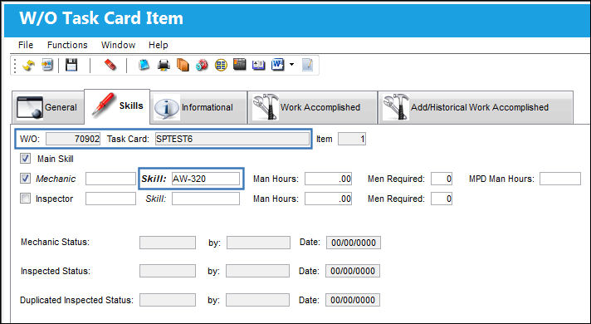591x324 pixels.
Task: Click the Mechanic Status Date field
Action: (354, 243)
